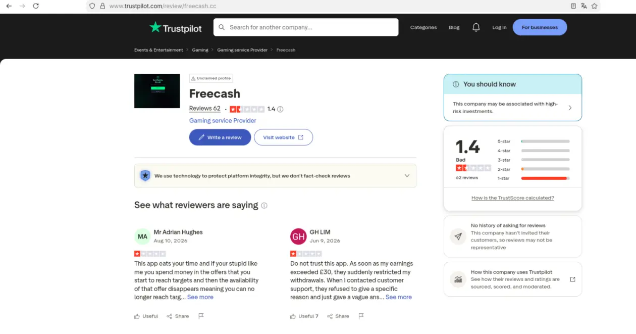
Task: Expand the platform integrity notice chevron
Action: pos(407,176)
